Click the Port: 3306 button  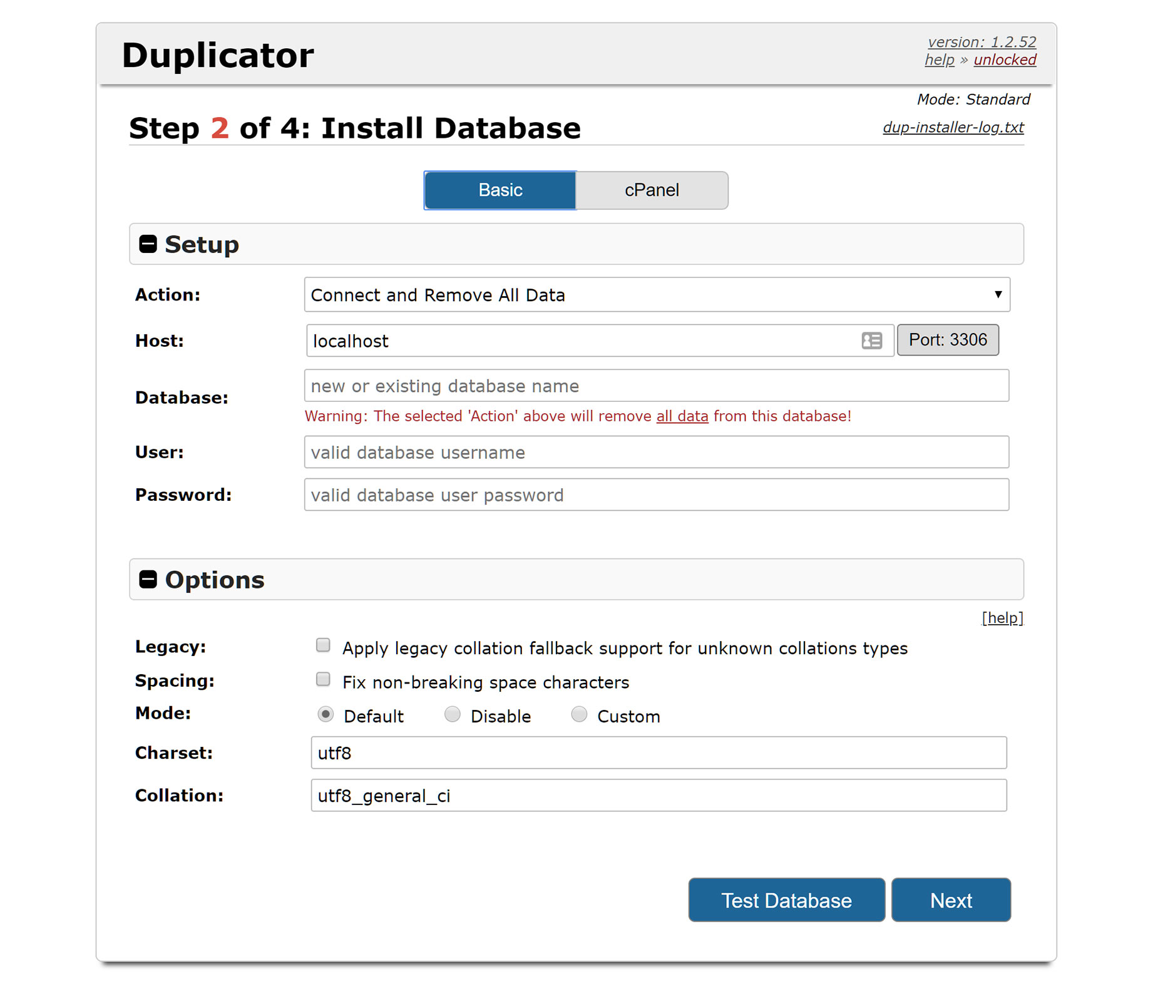click(x=948, y=340)
